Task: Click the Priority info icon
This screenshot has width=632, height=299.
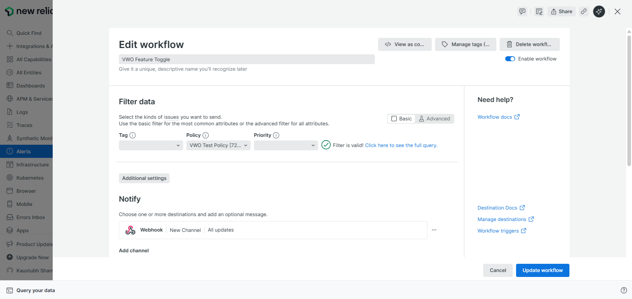Action: 276,135
